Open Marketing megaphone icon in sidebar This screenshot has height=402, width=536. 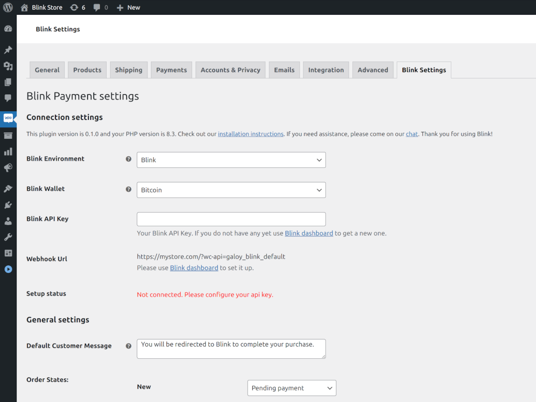pos(8,168)
